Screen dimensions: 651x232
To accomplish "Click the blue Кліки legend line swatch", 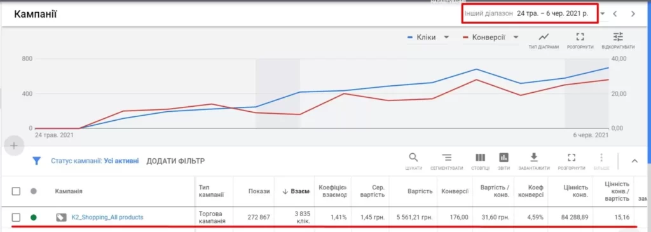I will (x=410, y=38).
